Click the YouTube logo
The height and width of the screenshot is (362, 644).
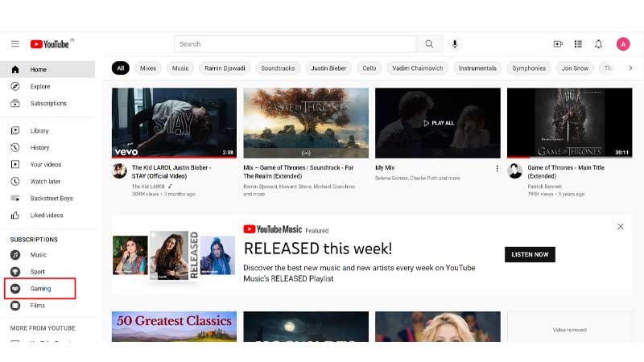[x=50, y=44]
